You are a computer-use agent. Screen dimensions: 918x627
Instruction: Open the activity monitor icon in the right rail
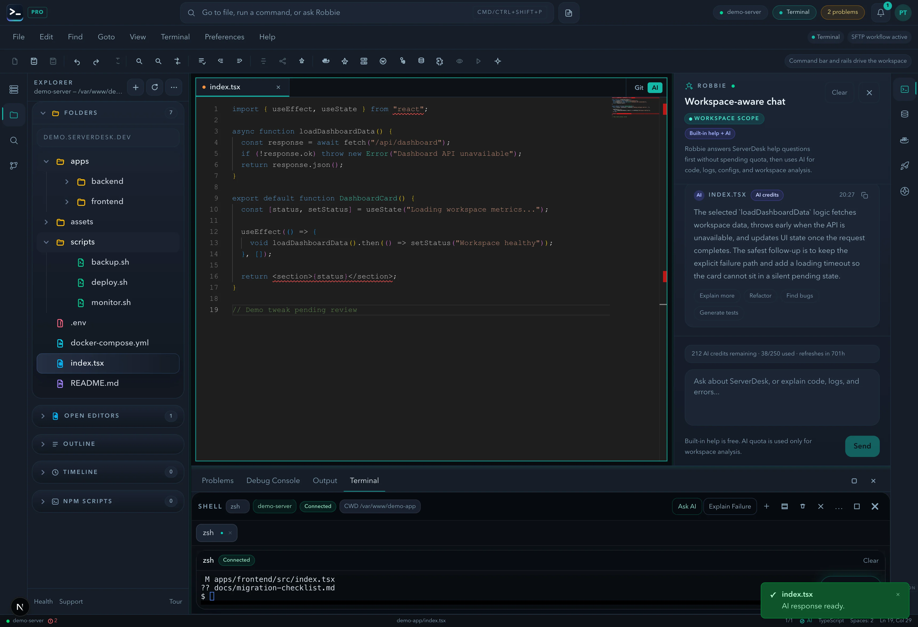[904, 191]
